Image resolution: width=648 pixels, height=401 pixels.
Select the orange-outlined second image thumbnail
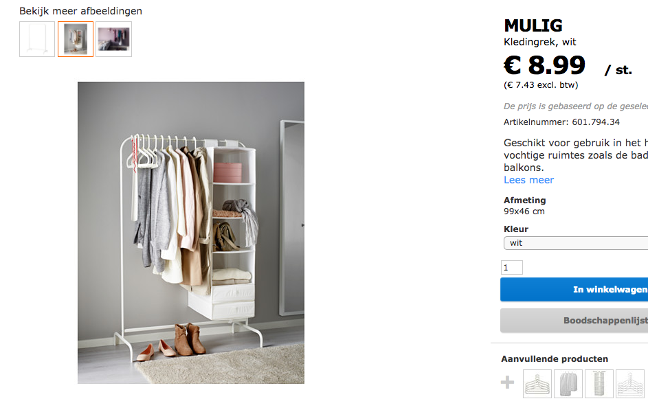pyautogui.click(x=76, y=39)
